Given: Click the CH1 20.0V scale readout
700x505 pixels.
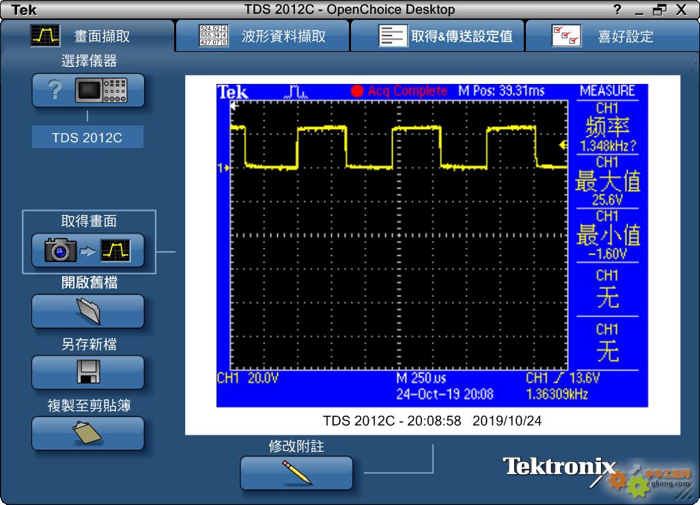Looking at the screenshot, I should click(248, 378).
